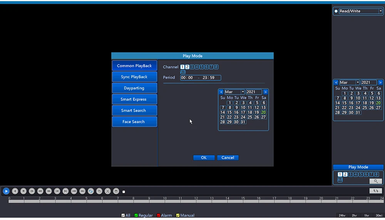Click the switch arrows button above timeline end
Image resolution: width=385 pixels, height=220 pixels.
pos(376,191)
